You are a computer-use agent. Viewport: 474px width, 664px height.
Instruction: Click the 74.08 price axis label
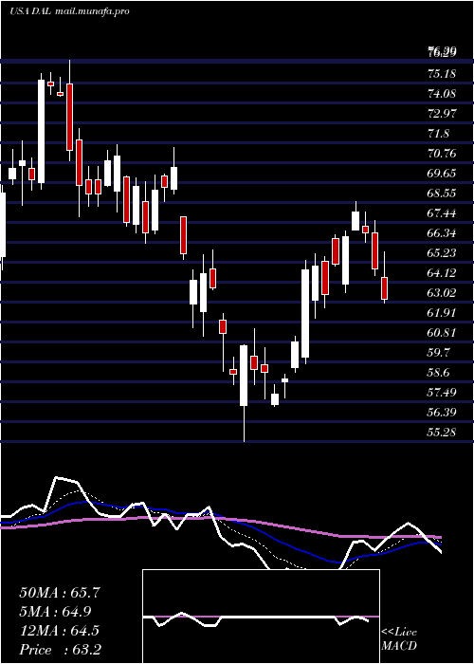click(x=442, y=94)
